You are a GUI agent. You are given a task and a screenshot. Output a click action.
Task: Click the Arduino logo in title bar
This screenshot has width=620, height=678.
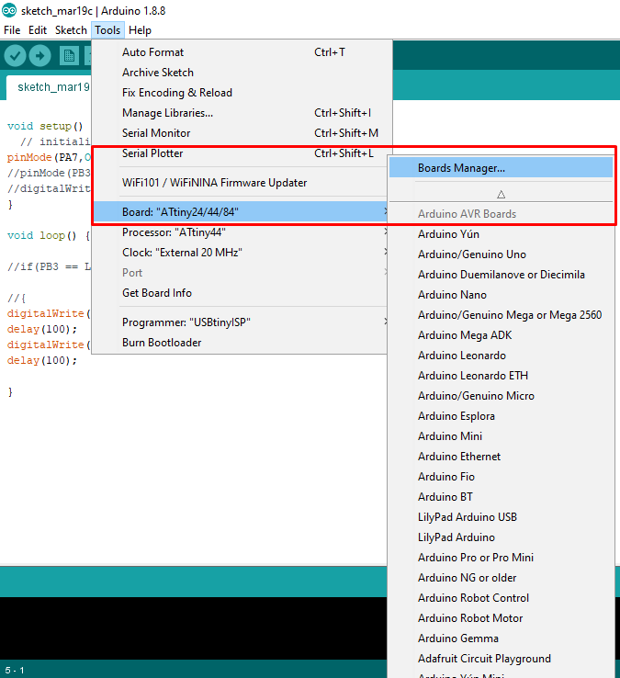point(9,10)
